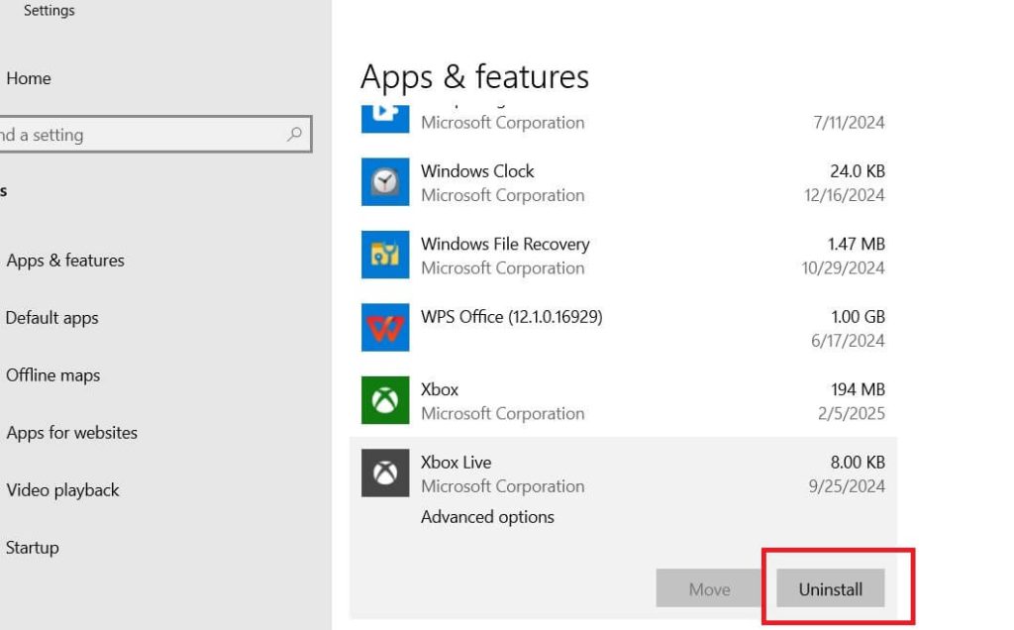Screen dimensions: 1014x630
Task: Open Default apps in sidebar
Action: [51, 318]
